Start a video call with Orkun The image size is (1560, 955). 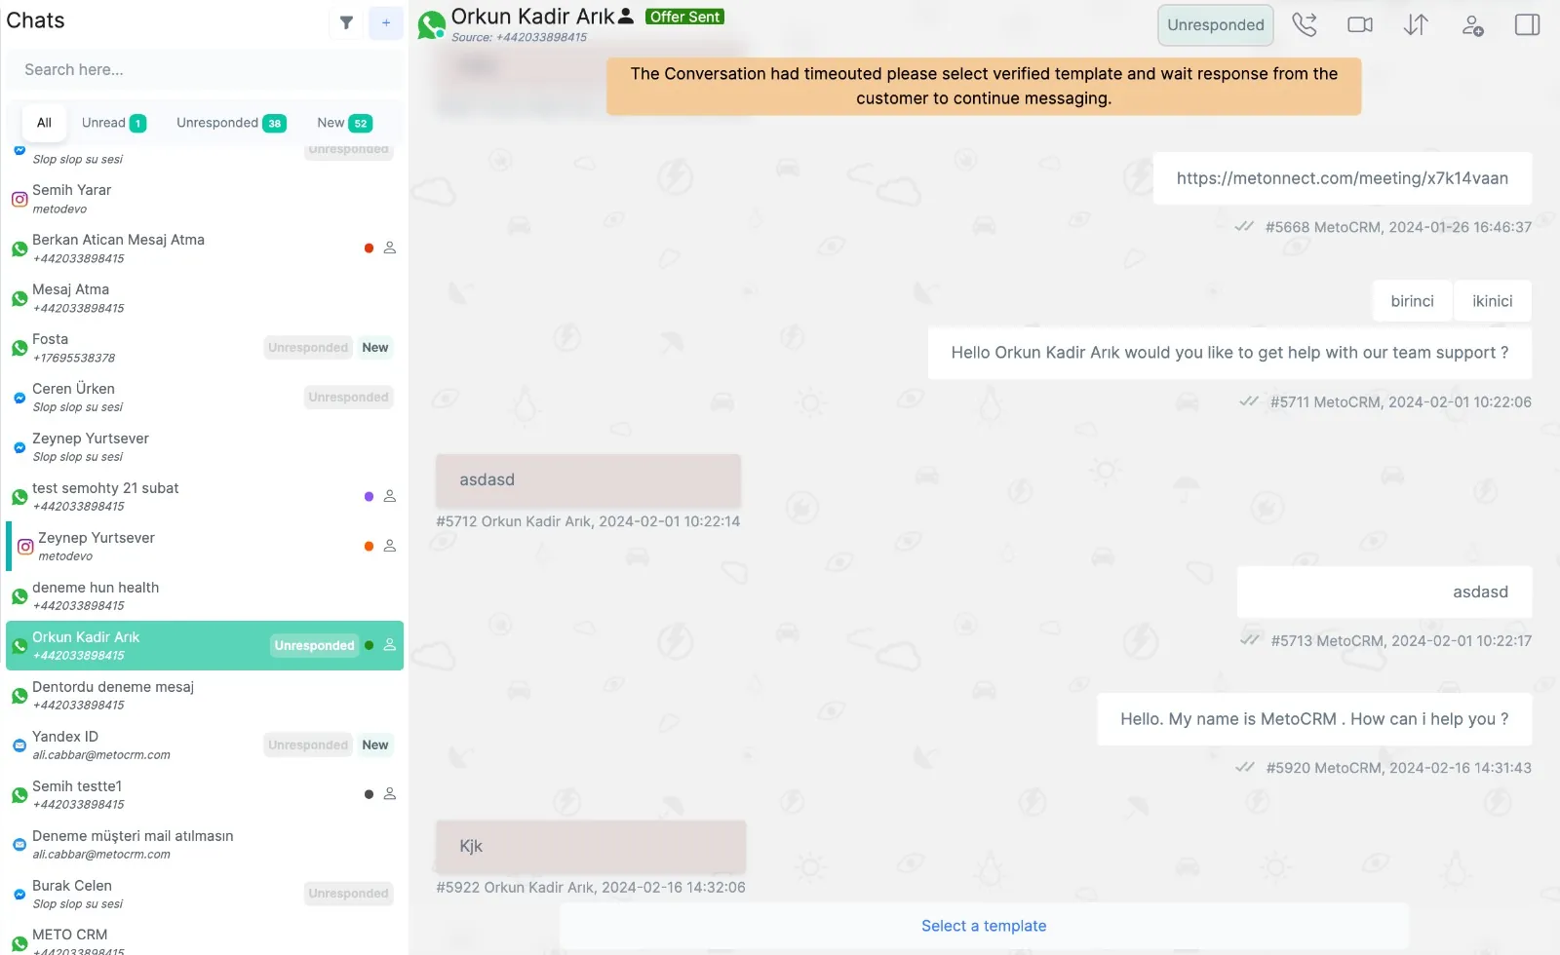click(1360, 24)
